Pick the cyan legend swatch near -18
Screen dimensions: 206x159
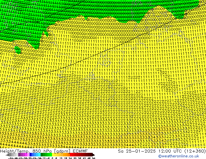click(39, 155)
